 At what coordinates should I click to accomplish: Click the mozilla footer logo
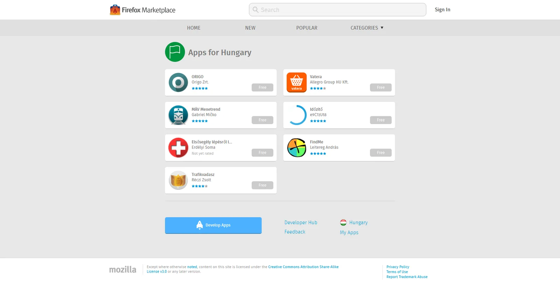pos(122,269)
